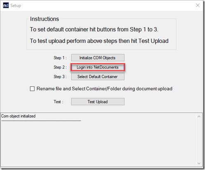This screenshot has height=170, width=205.
Task: Click the 'Step 2 :' label
Action: (60, 67)
